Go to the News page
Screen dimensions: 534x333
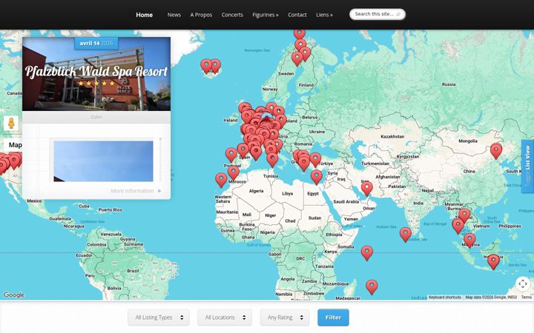[x=174, y=15]
